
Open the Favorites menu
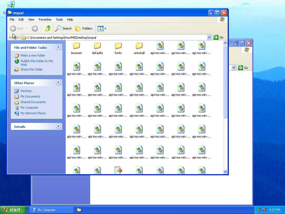point(45,20)
